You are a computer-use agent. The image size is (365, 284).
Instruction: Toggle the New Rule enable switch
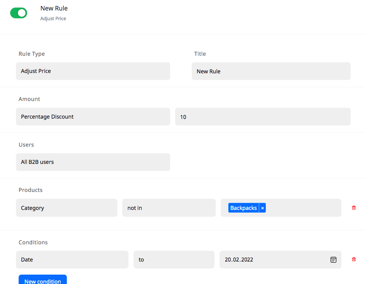point(18,13)
